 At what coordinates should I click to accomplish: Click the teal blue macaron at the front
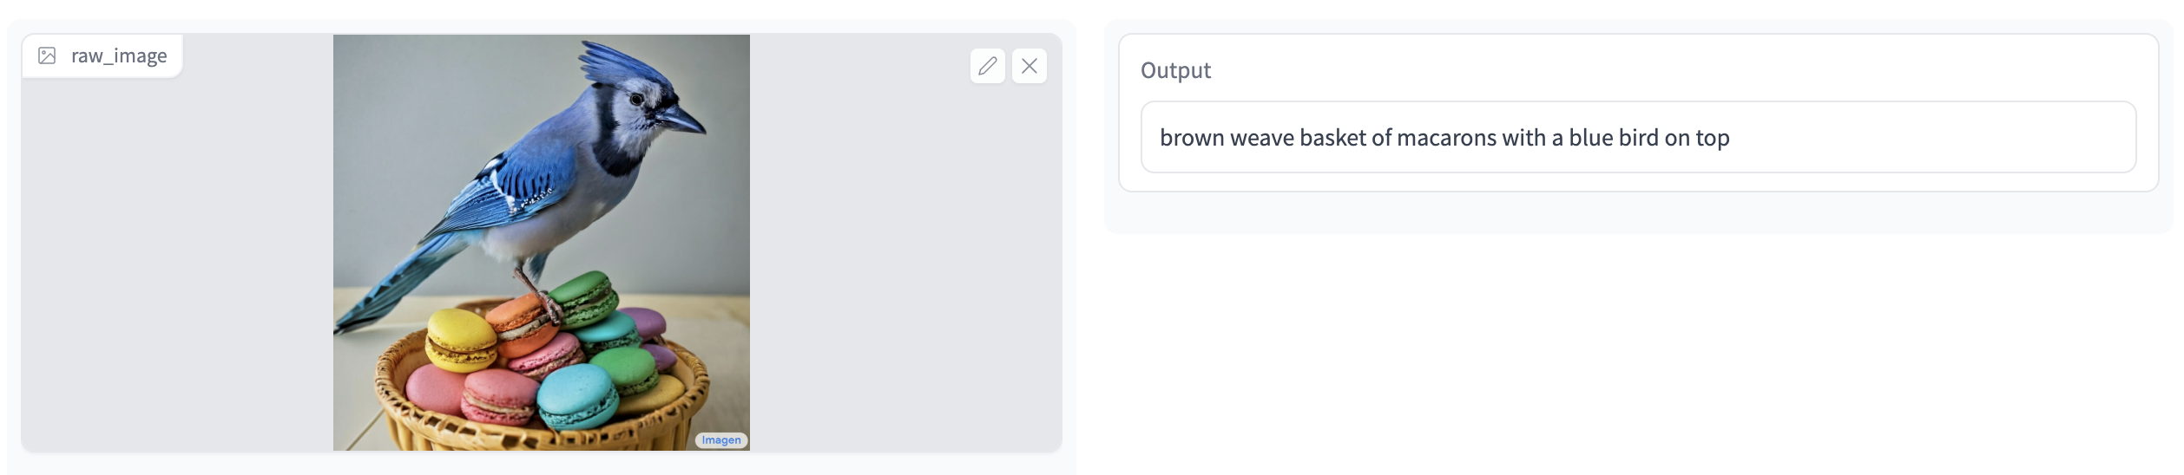(x=577, y=395)
